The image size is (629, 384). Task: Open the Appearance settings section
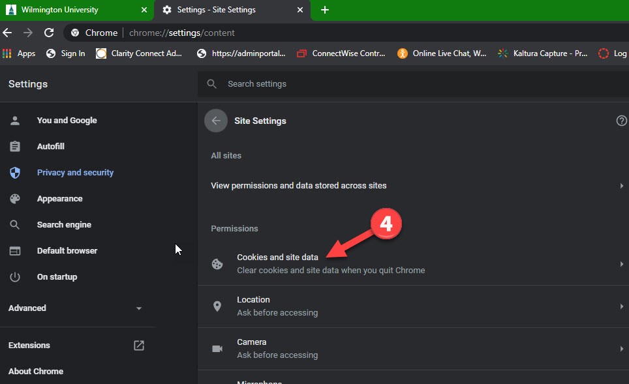pos(59,199)
